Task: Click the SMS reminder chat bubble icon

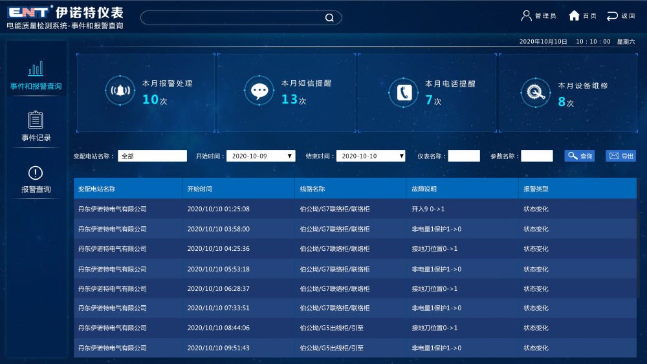Action: point(259,91)
